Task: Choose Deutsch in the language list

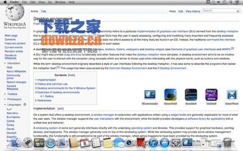Action: pyautogui.click(x=11, y=133)
